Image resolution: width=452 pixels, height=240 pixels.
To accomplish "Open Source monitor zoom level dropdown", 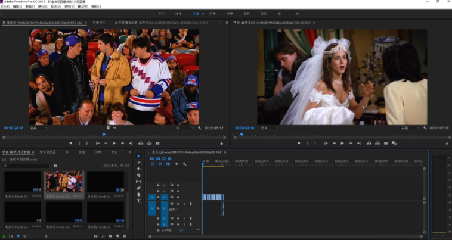I will [x=37, y=128].
